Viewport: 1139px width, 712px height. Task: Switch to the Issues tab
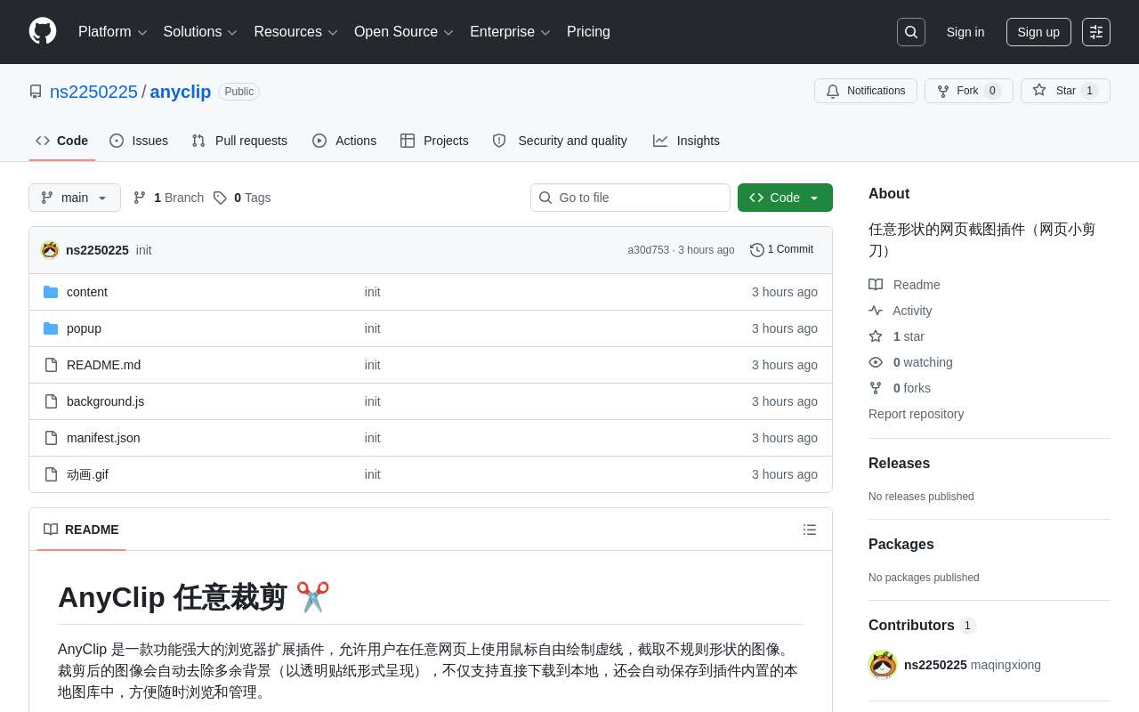click(x=139, y=141)
